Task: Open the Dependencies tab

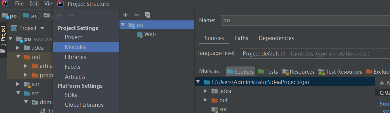Action: coord(276,38)
